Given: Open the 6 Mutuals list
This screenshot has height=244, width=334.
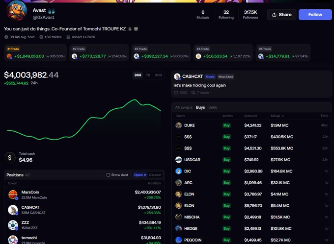Looking at the screenshot, I should point(203,14).
